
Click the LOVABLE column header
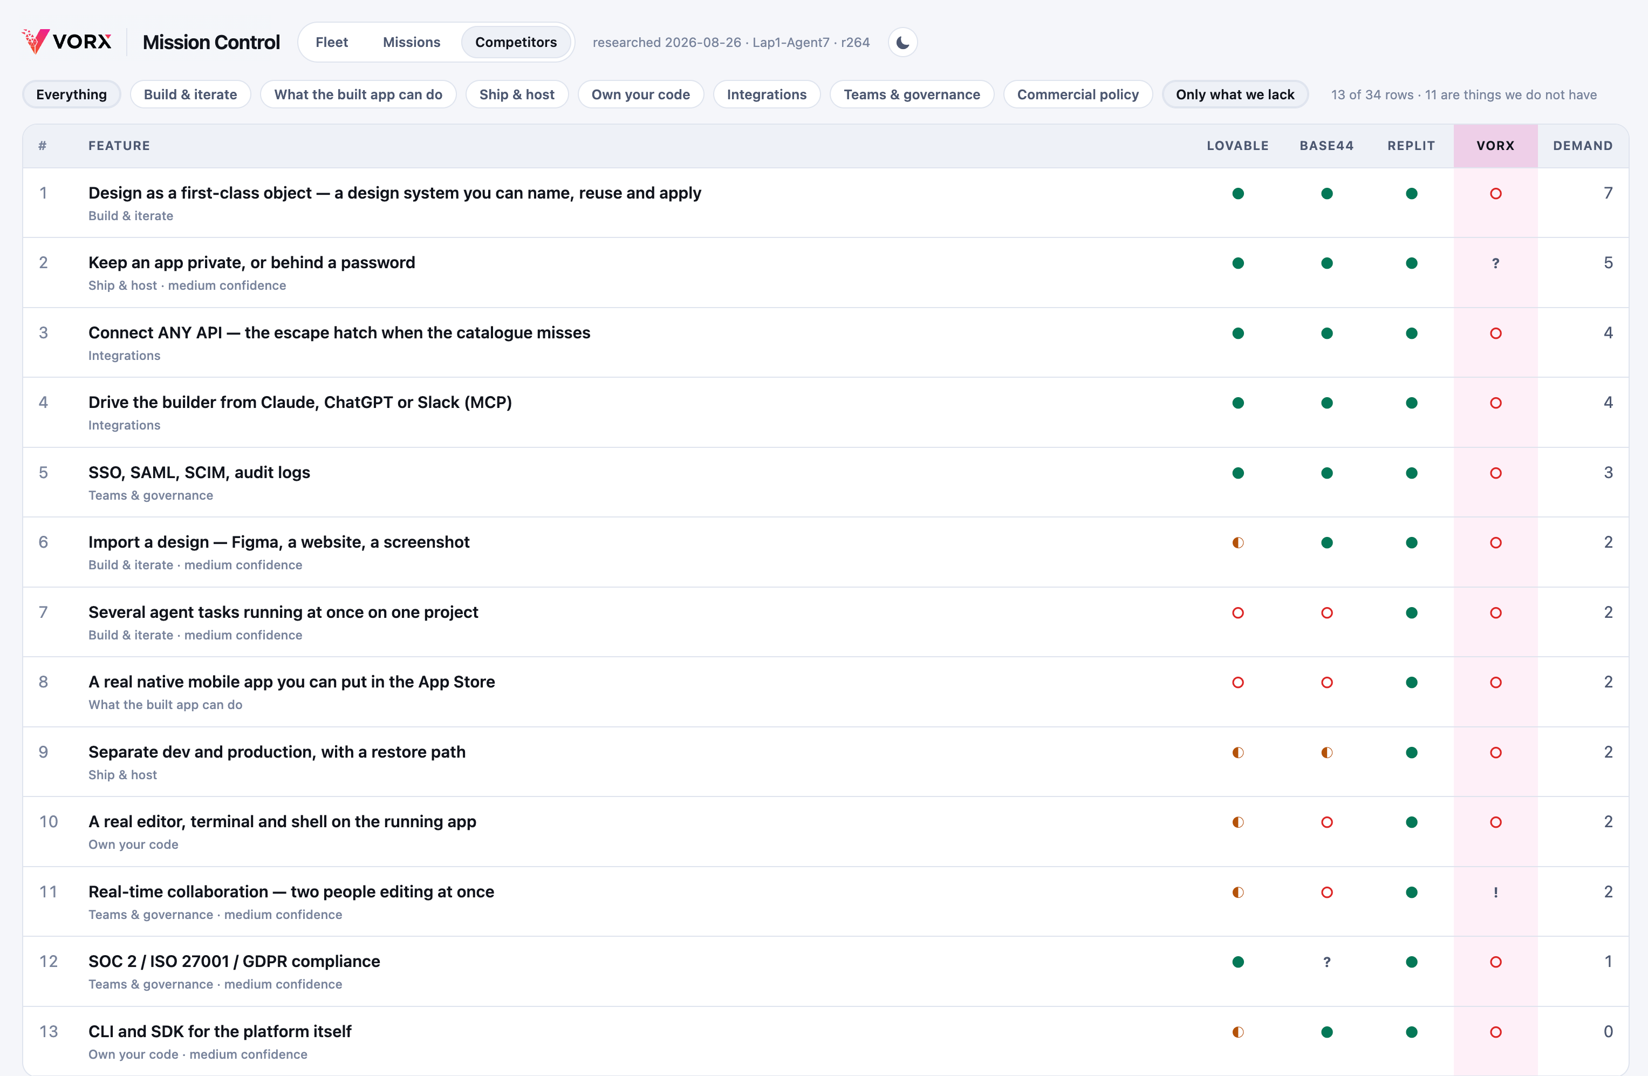(1237, 146)
